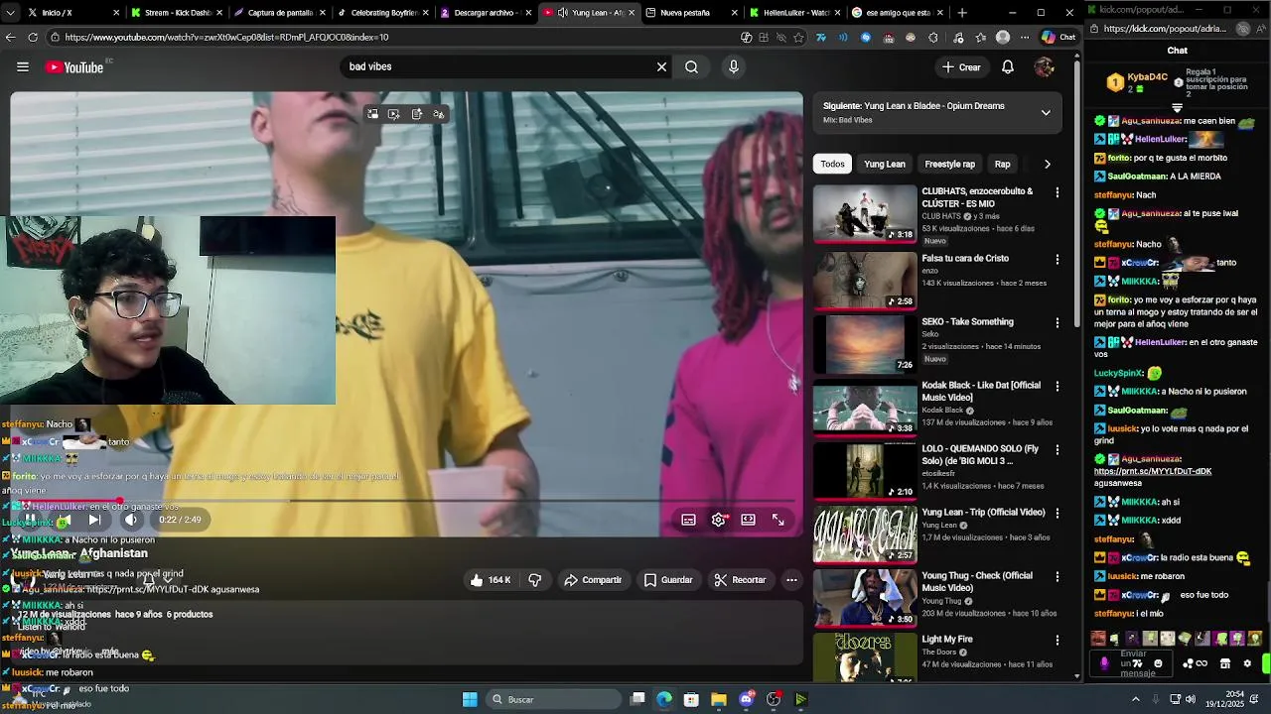Click taskbar Buscar search box
The image size is (1271, 714).
[x=551, y=699]
